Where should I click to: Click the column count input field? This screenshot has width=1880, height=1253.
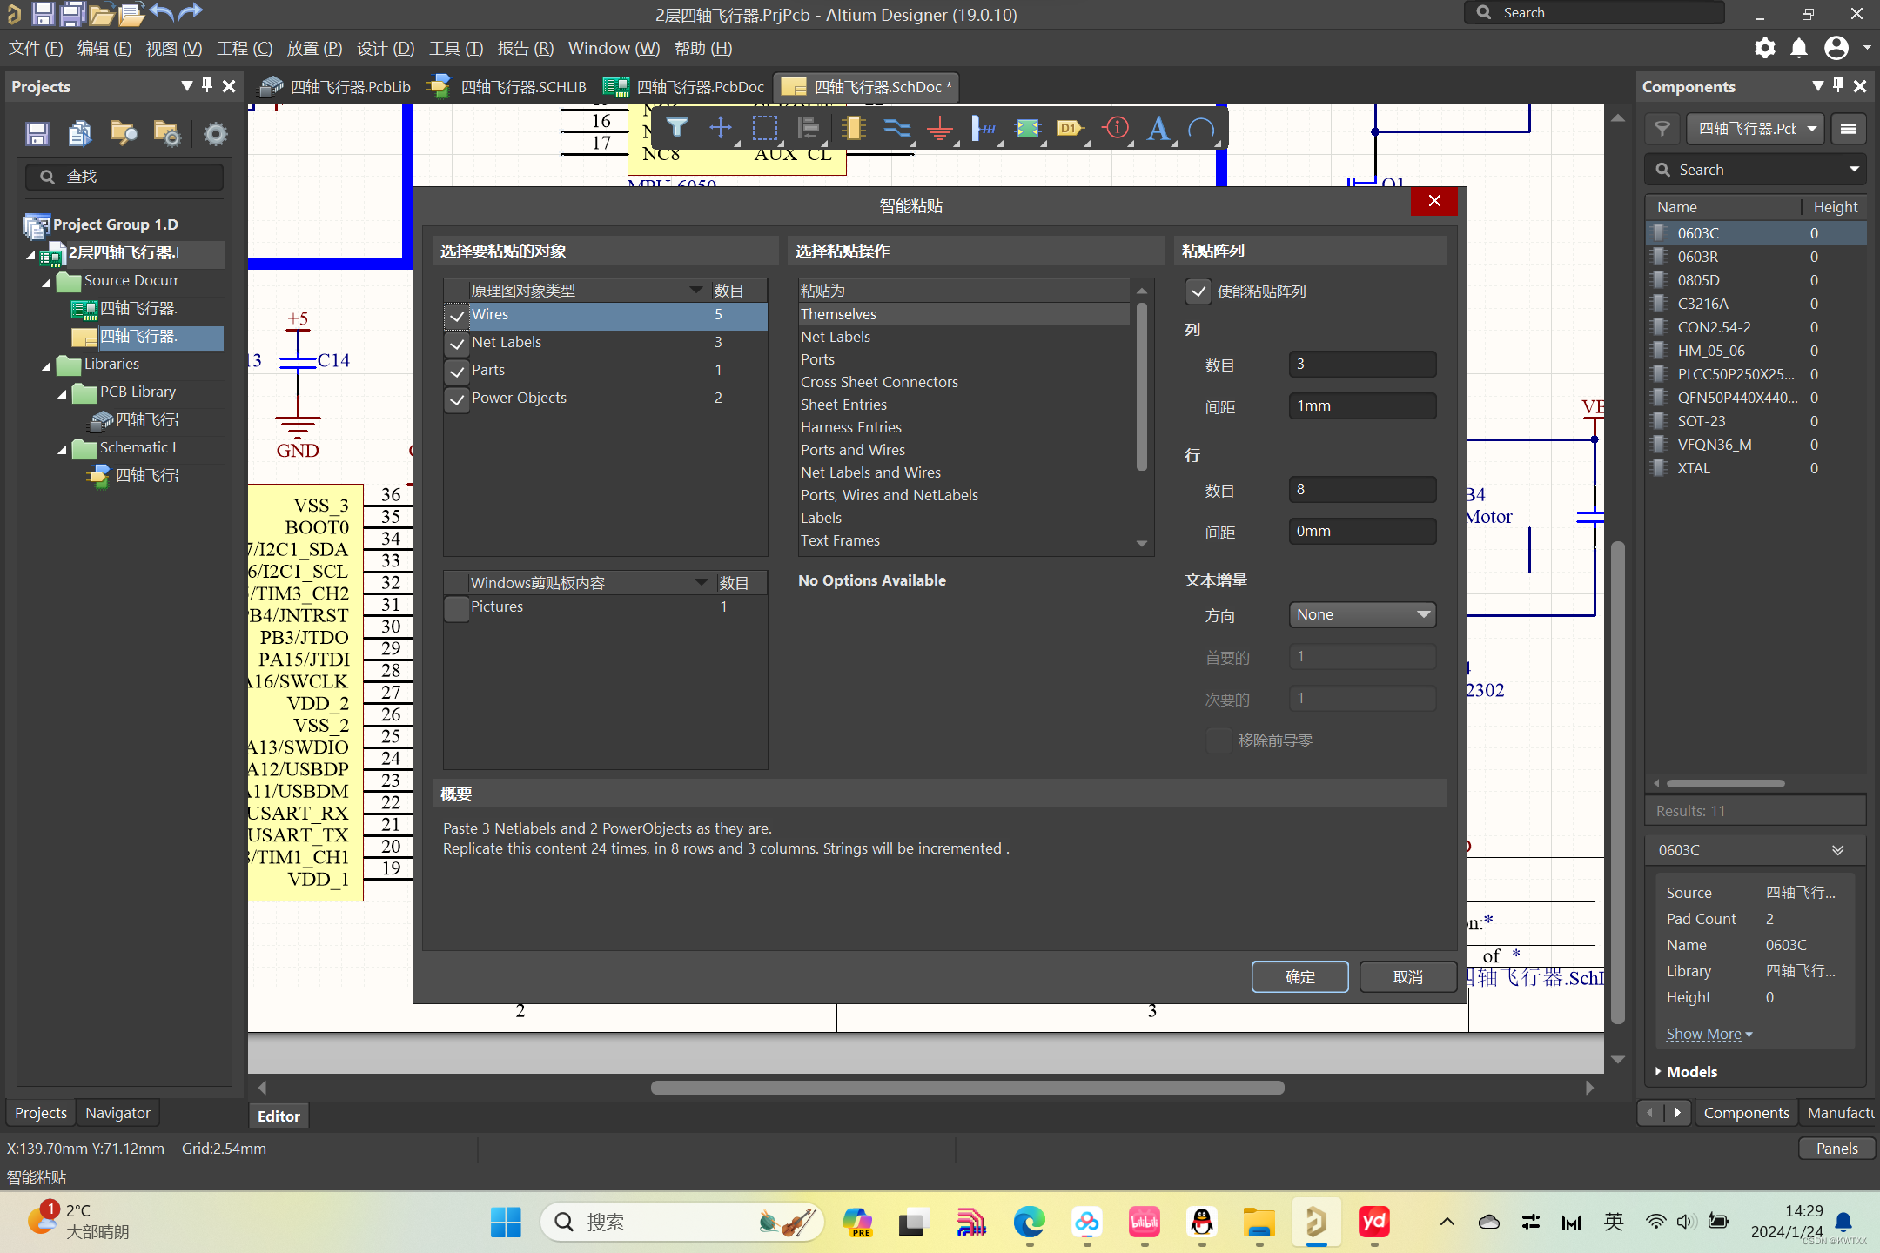(x=1361, y=364)
